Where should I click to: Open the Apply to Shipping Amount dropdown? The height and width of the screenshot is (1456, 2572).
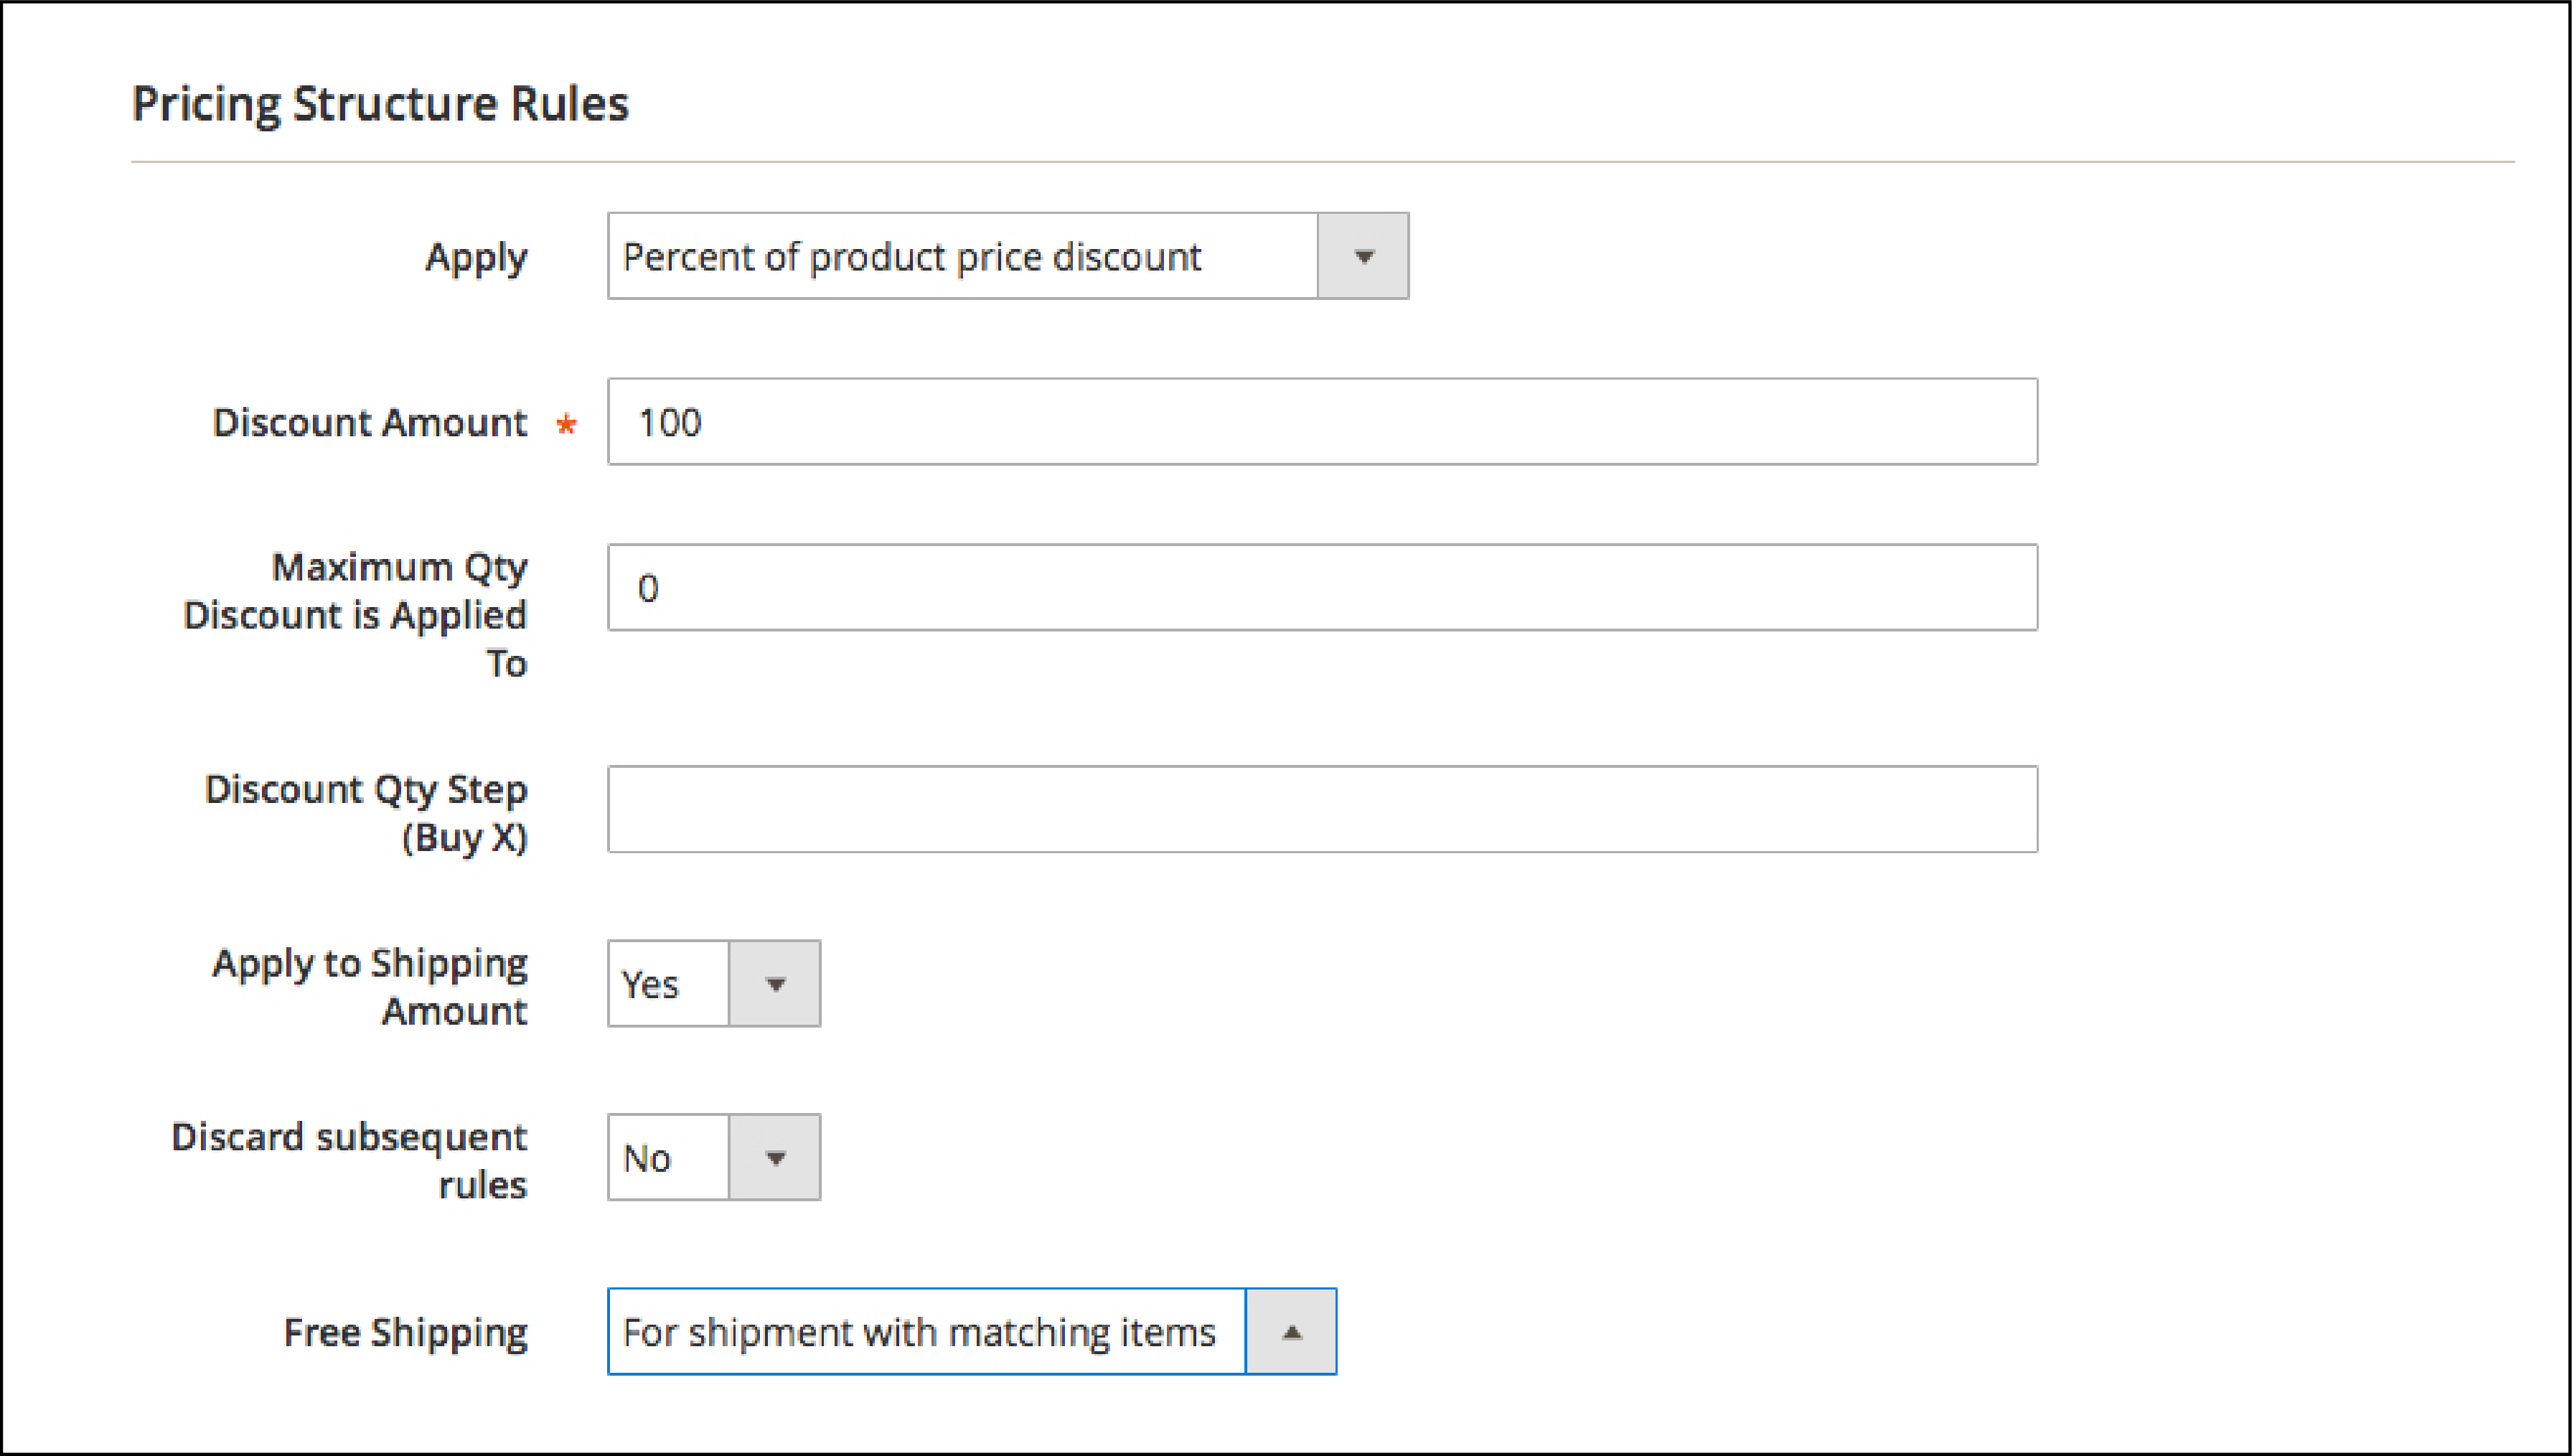coord(772,981)
